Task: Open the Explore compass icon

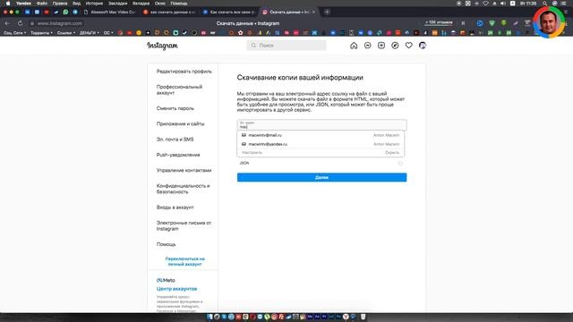Action: 395,46
